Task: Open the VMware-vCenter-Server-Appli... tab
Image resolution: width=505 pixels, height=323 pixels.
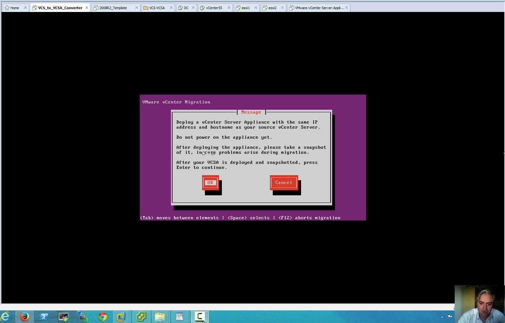Action: tap(319, 8)
